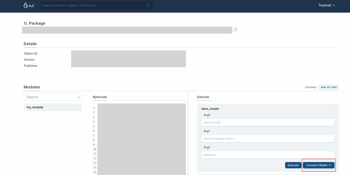Click the Arg2 Address input field

click(268, 155)
